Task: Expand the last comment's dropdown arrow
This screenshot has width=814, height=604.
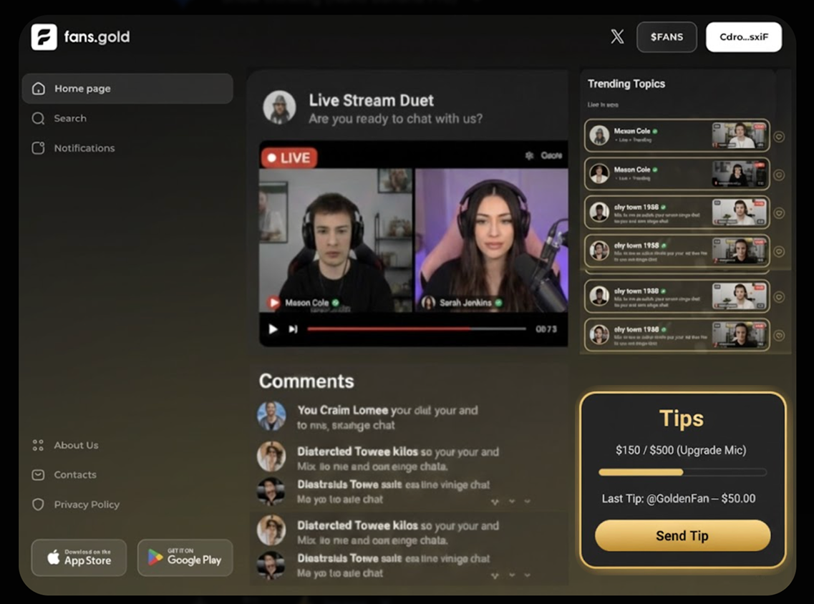Action: tap(528, 575)
